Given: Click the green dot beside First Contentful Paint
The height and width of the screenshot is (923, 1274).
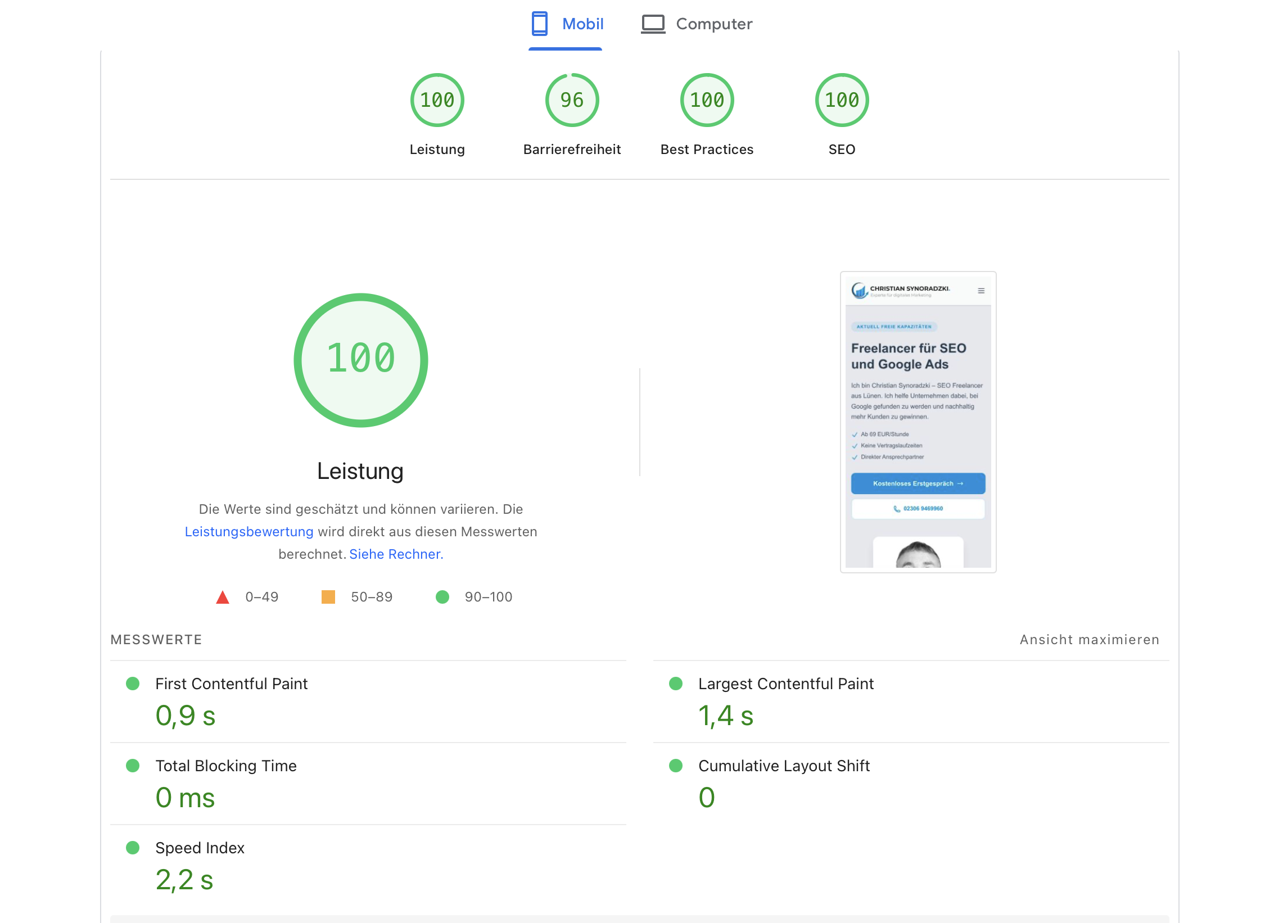Looking at the screenshot, I should (133, 684).
